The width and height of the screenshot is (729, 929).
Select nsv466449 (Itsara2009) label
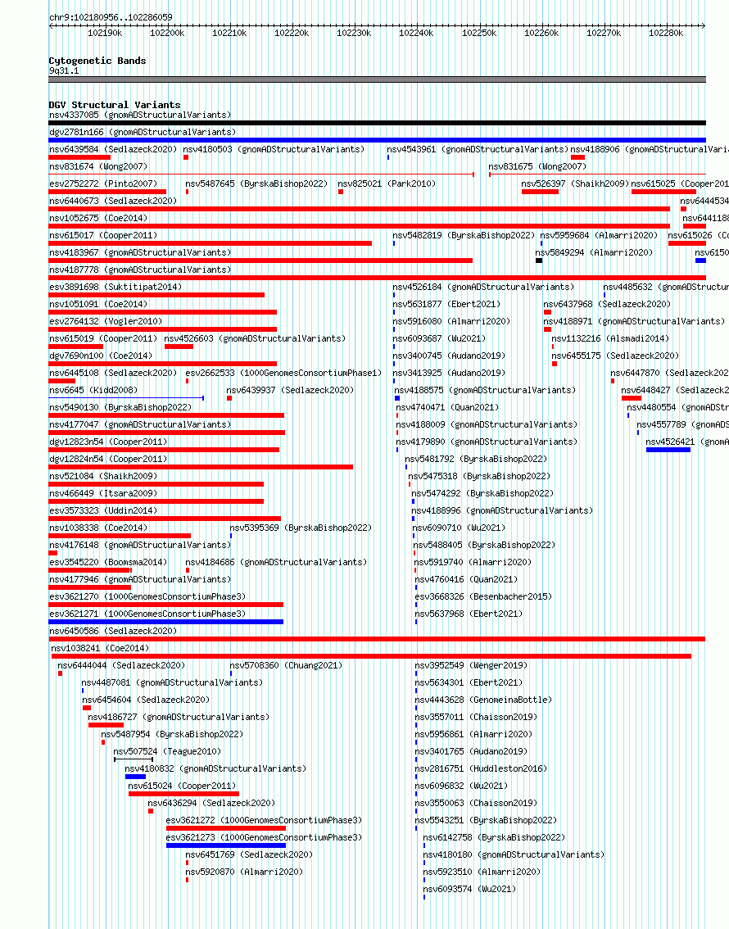(103, 493)
